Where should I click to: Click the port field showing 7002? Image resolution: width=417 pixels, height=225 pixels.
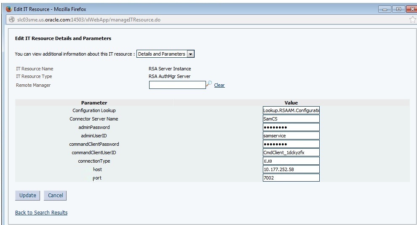tap(291, 178)
